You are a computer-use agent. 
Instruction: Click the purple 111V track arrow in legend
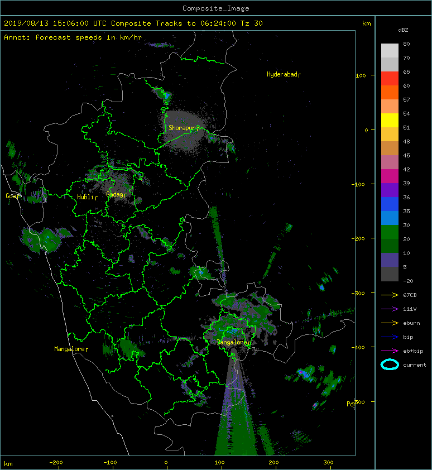pos(390,309)
